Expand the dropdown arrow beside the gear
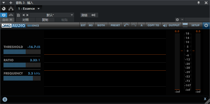Image resolution: width=210 pixels, height=104 pixels. point(182,20)
